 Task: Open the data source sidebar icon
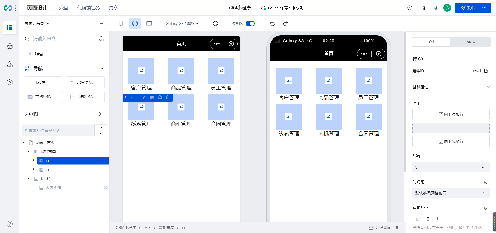tap(10, 46)
